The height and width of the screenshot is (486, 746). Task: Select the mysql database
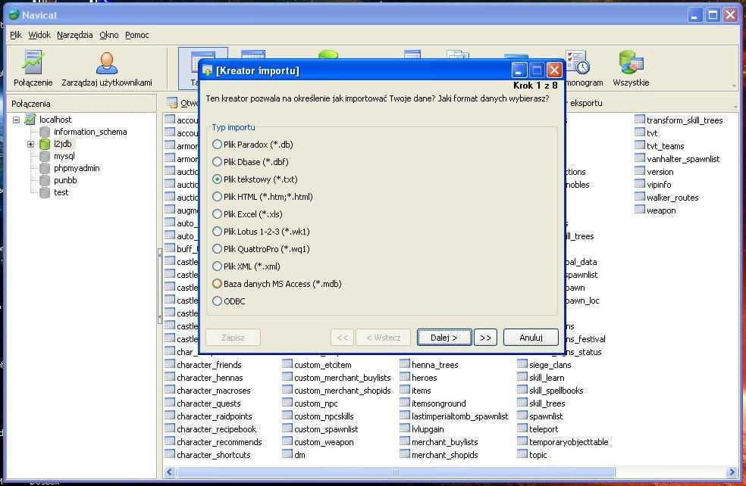tap(64, 156)
